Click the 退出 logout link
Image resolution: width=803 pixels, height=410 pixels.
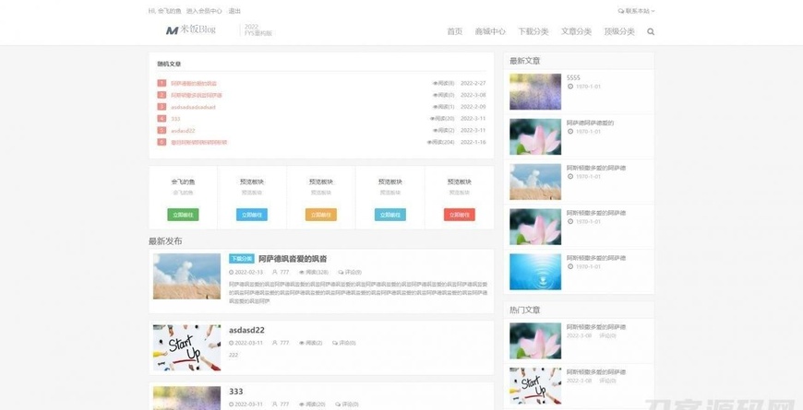[234, 11]
